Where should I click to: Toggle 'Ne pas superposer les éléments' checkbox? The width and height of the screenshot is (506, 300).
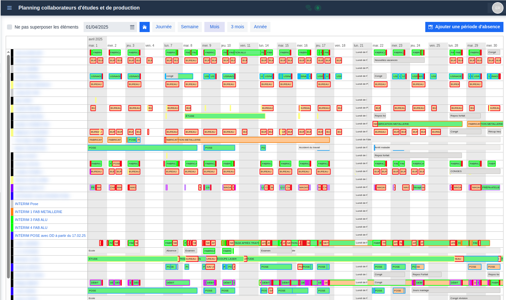point(10,27)
